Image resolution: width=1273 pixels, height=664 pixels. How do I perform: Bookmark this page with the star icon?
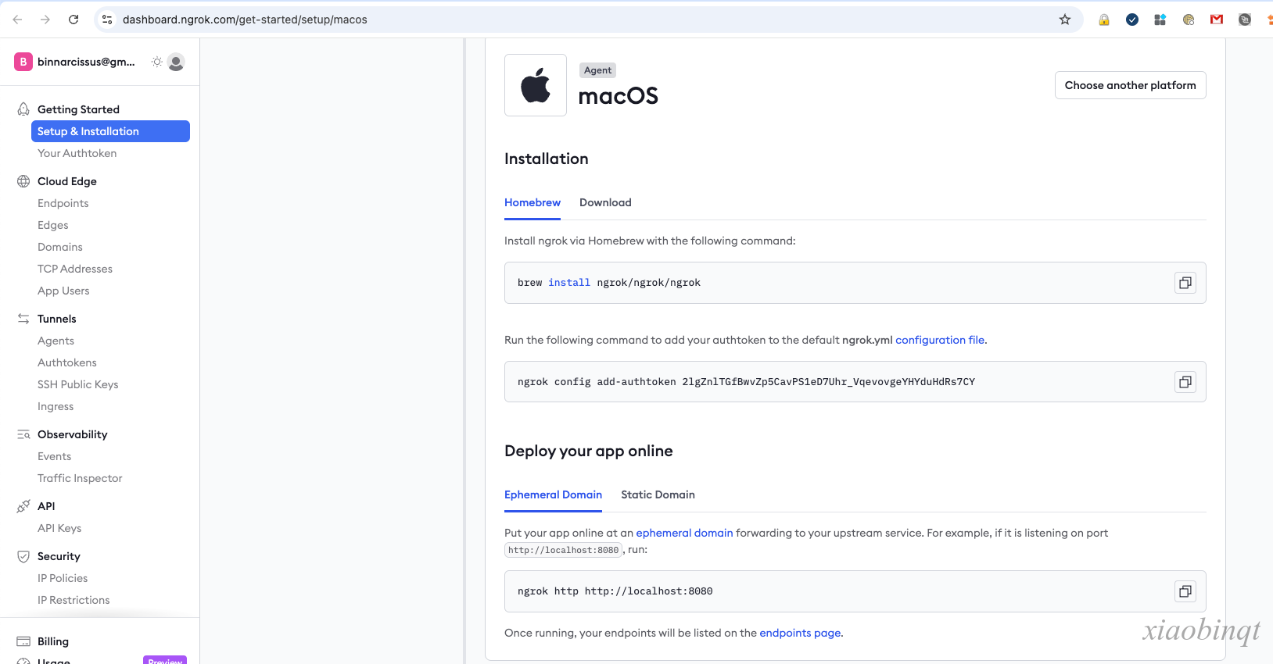coord(1065,20)
